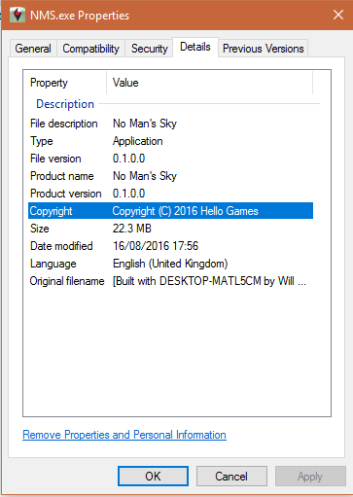353x497 pixels.
Task: Select the Details tab
Action: pyautogui.click(x=195, y=47)
